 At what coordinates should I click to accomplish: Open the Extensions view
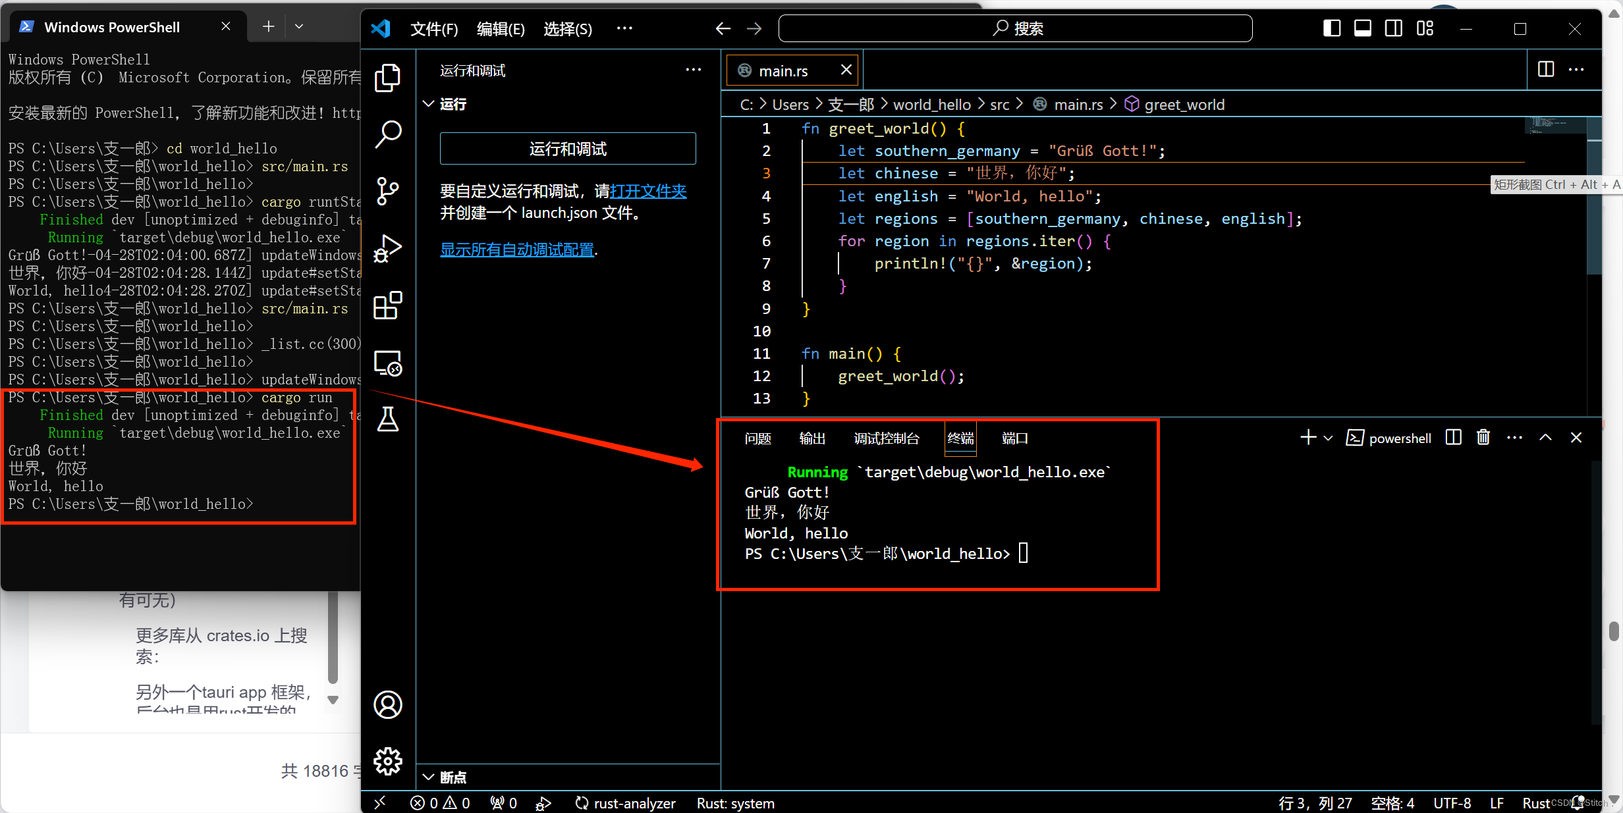pyautogui.click(x=387, y=305)
